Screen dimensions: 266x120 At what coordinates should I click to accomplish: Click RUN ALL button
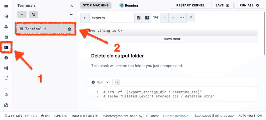click(249, 5)
